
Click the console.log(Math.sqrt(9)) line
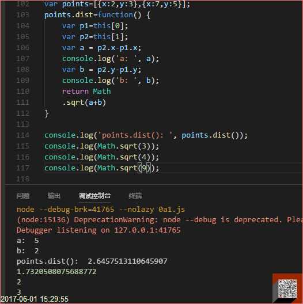tap(101, 168)
